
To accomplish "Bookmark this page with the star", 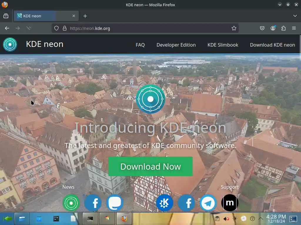I will click(234, 28).
